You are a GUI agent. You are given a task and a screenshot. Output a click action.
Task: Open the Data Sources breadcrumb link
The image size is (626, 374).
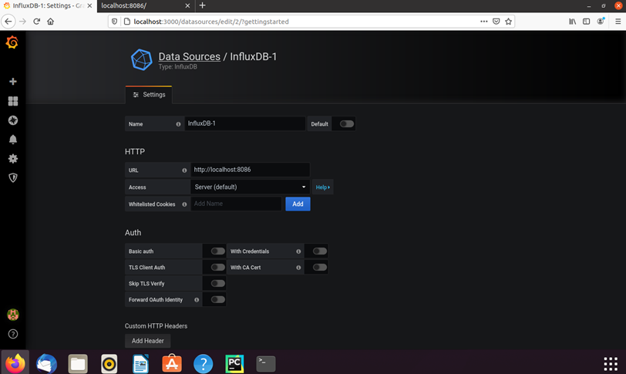coord(189,56)
